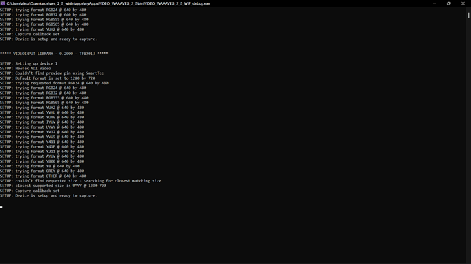Click the vertical scrollbar thumb
The image size is (471, 264).
pos(468,15)
